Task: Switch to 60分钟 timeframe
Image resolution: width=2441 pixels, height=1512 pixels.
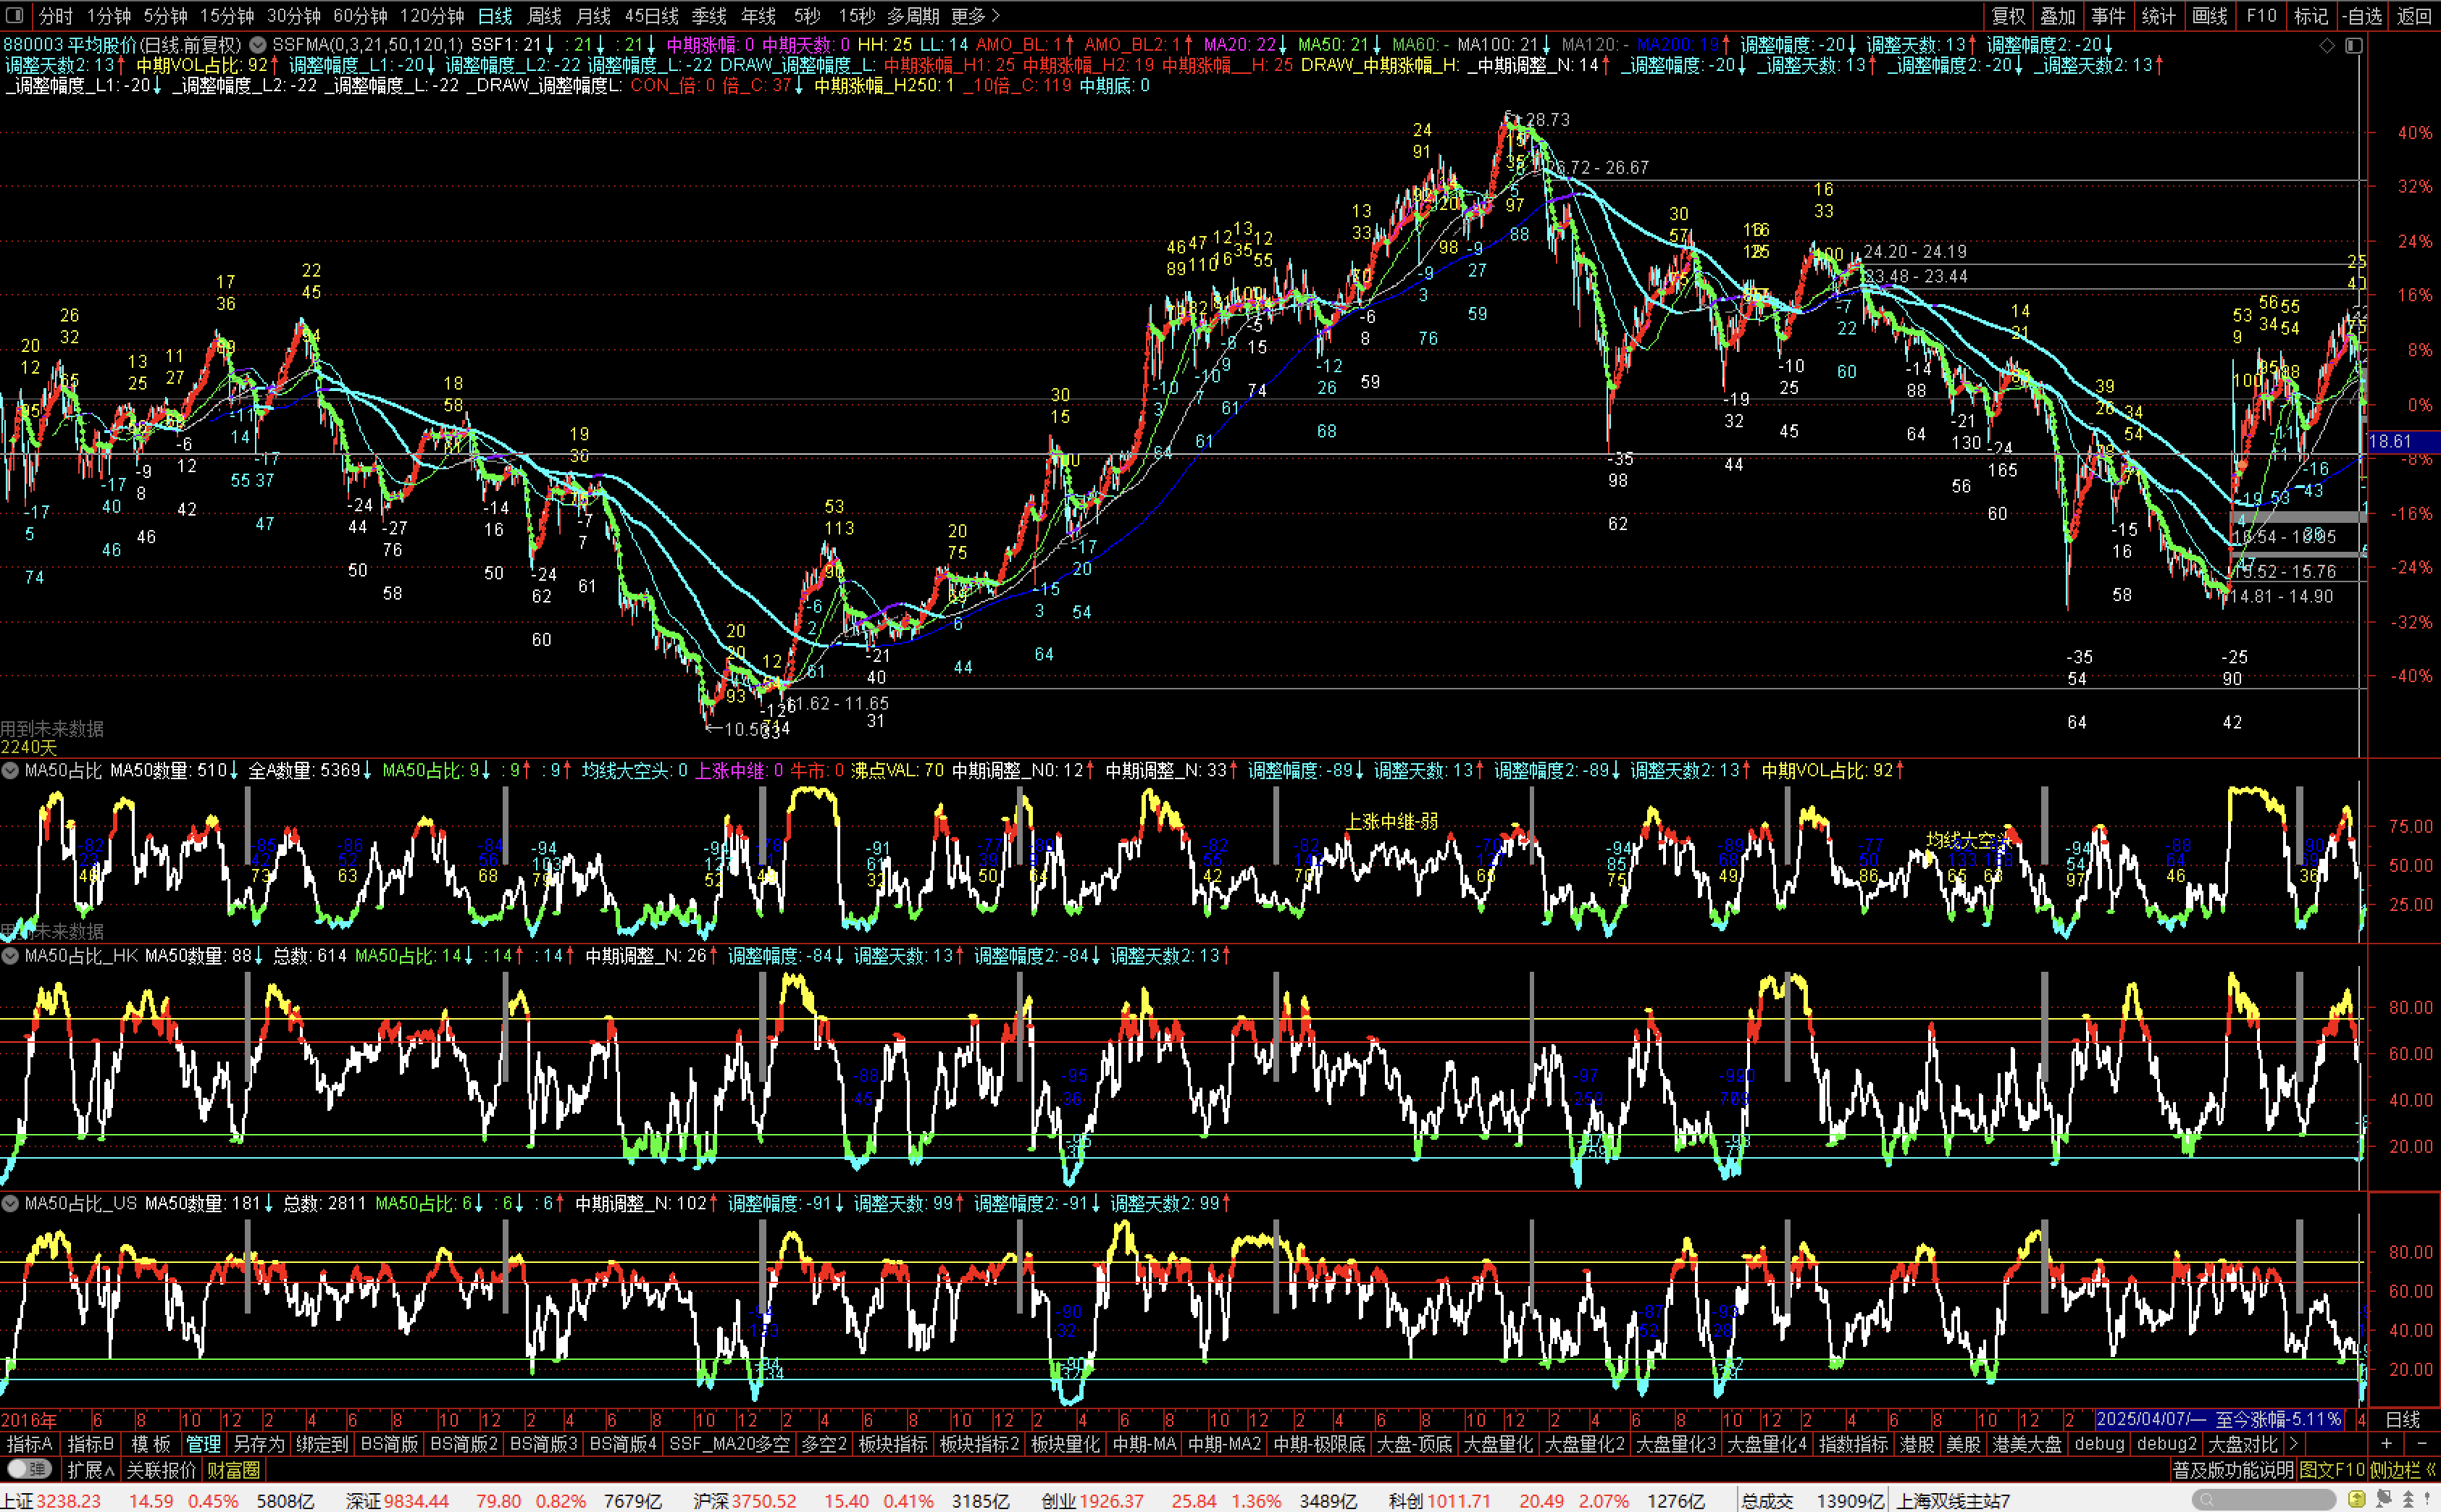Action: [x=360, y=16]
